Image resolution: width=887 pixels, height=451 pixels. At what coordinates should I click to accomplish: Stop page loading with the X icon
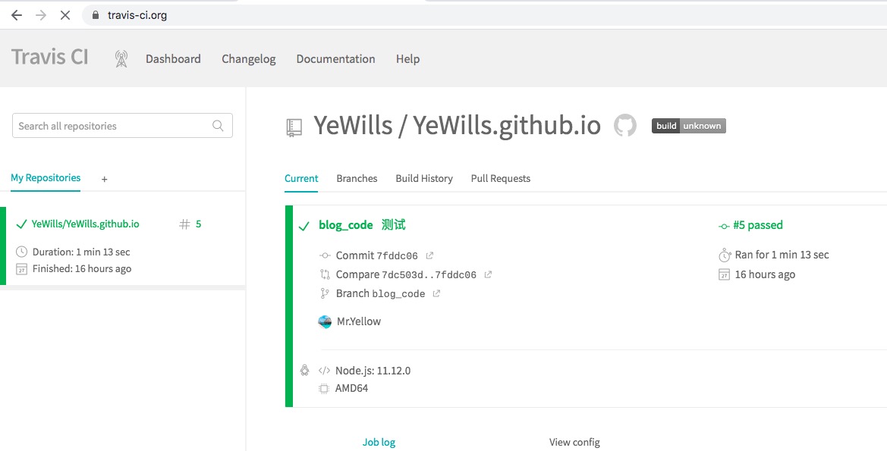pyautogui.click(x=65, y=15)
